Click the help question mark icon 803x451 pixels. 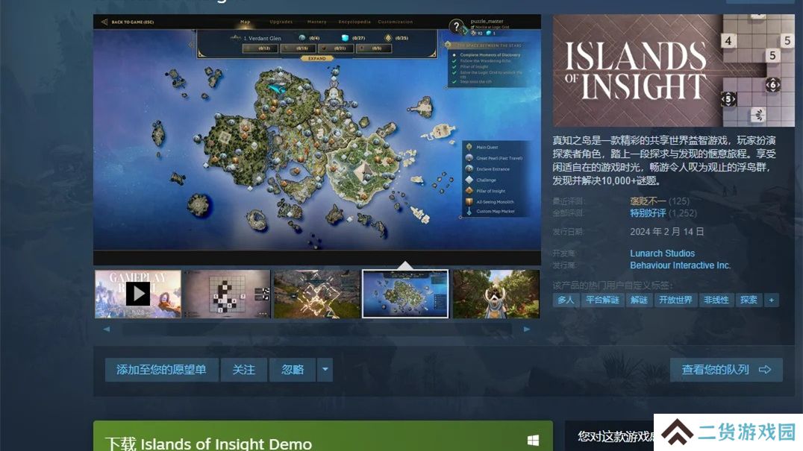(x=456, y=27)
